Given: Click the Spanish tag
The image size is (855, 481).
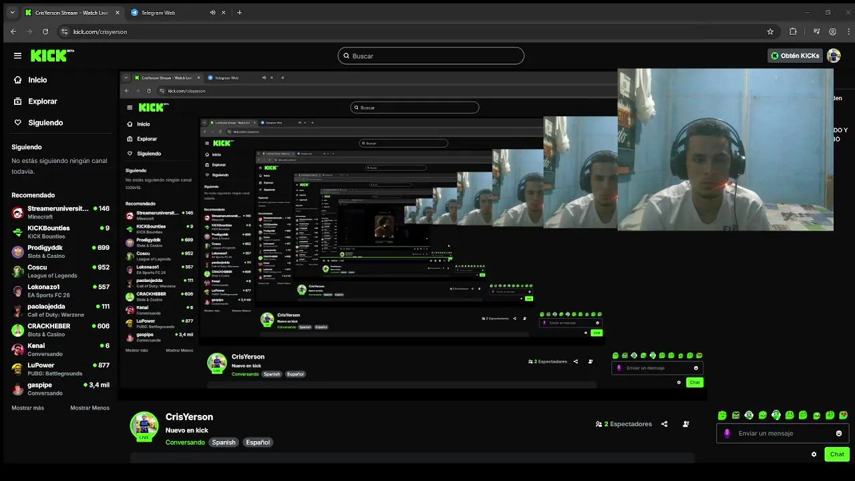Looking at the screenshot, I should point(224,442).
